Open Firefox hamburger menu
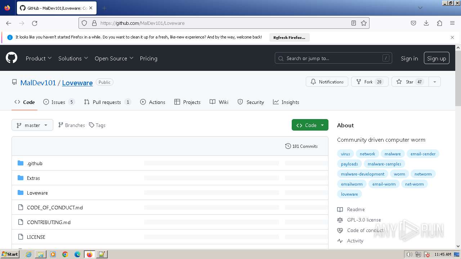 [452, 23]
